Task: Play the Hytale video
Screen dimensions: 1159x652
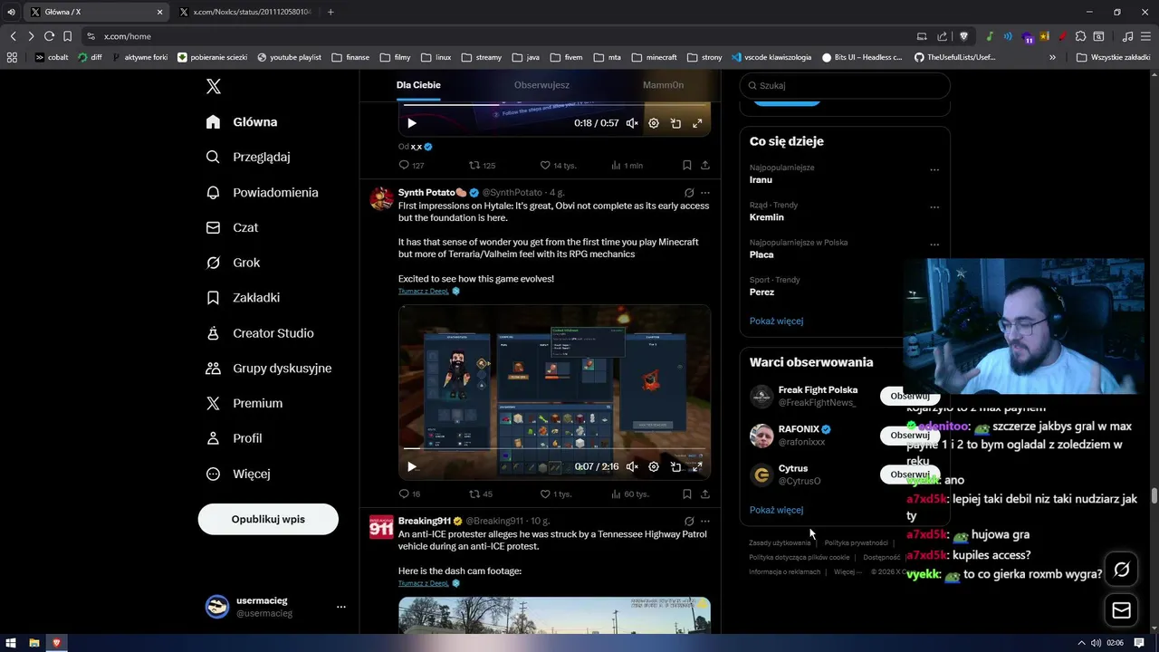Action: point(412,467)
